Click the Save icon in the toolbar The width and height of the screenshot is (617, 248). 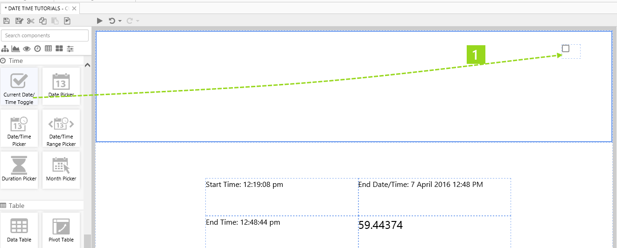[x=7, y=21]
